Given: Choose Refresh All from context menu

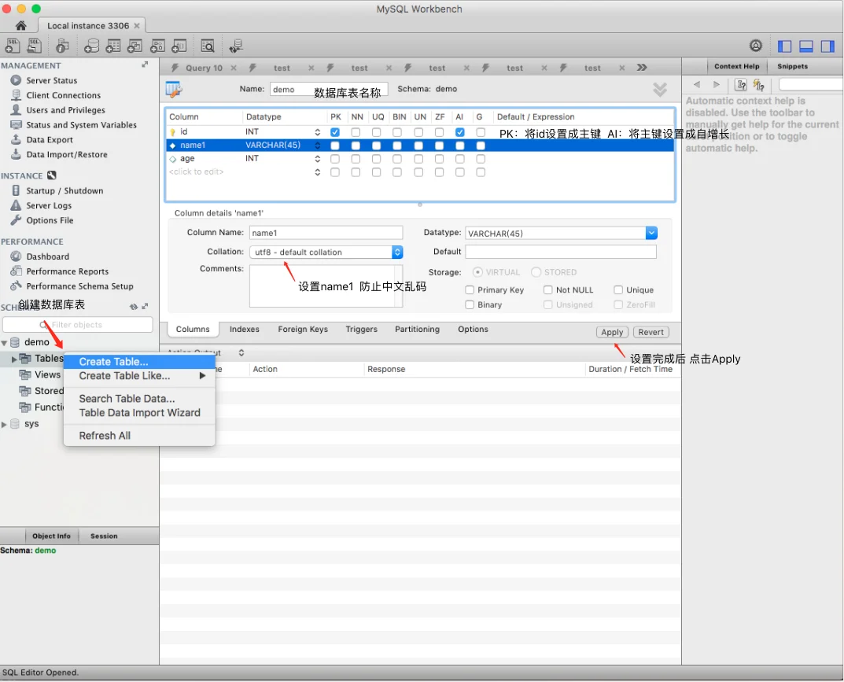Looking at the screenshot, I should (139, 436).
